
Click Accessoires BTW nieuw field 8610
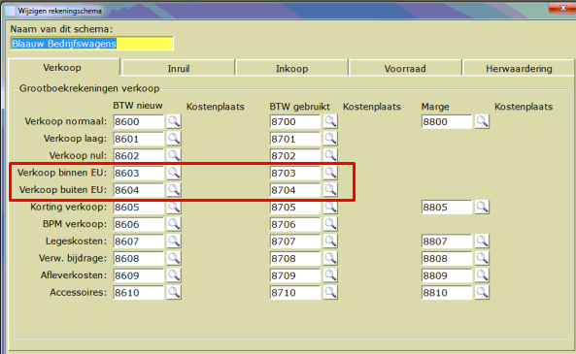pos(138,293)
